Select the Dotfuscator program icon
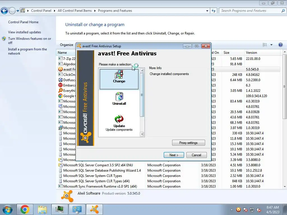This screenshot has width=287, height=215. pos(61,80)
